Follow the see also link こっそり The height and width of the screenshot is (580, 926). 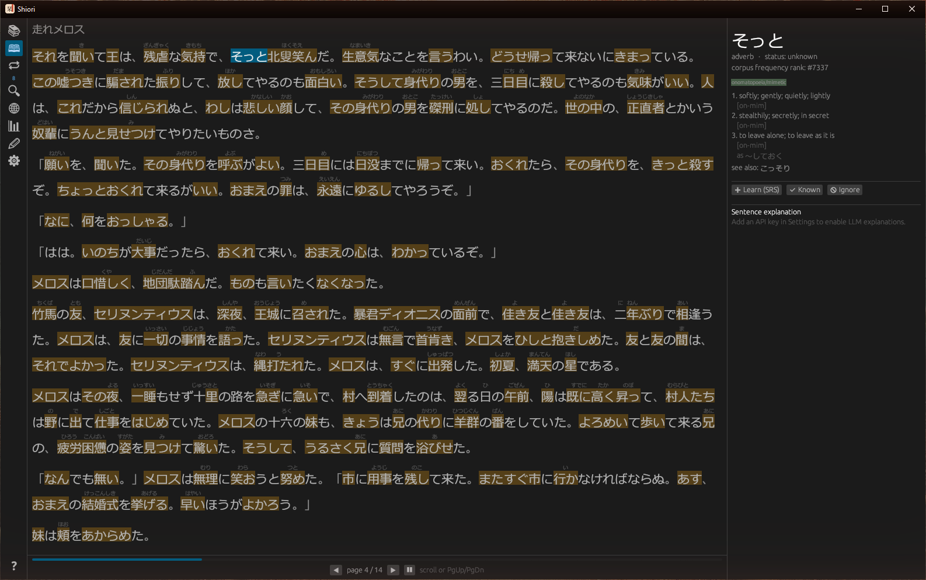[775, 168]
